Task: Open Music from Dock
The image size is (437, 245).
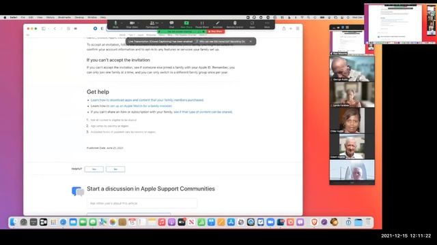Action: 162,222
